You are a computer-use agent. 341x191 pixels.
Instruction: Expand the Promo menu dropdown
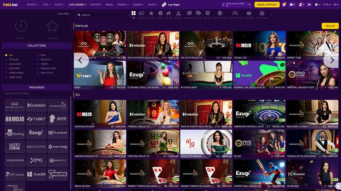[123, 4]
